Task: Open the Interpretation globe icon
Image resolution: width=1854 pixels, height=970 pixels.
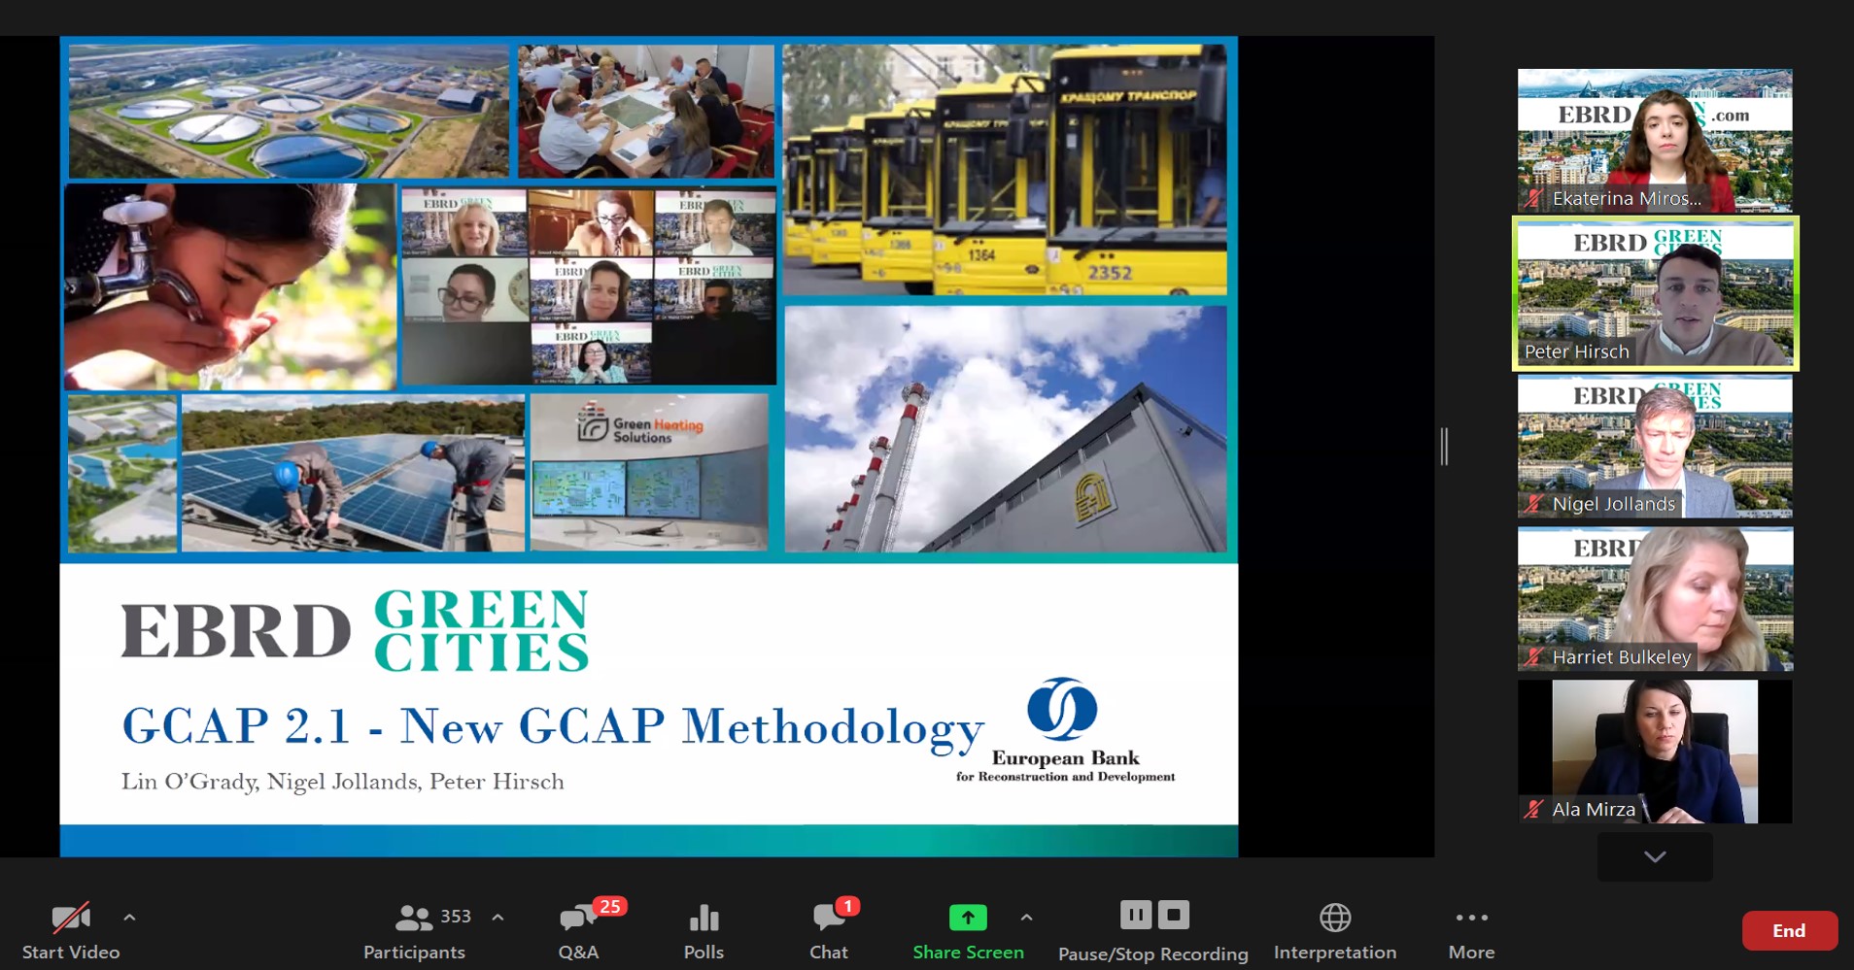Action: (1335, 918)
